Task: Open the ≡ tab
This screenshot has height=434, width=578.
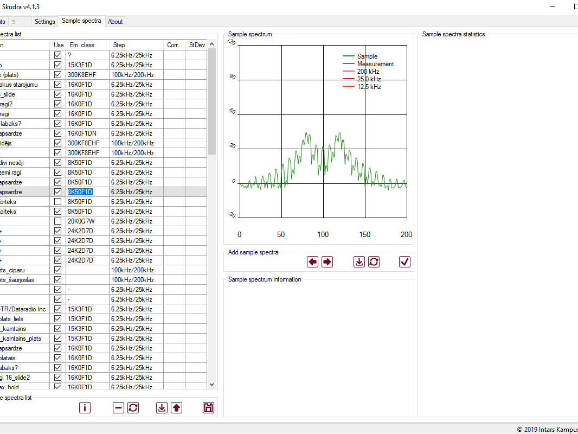Action: point(14,22)
